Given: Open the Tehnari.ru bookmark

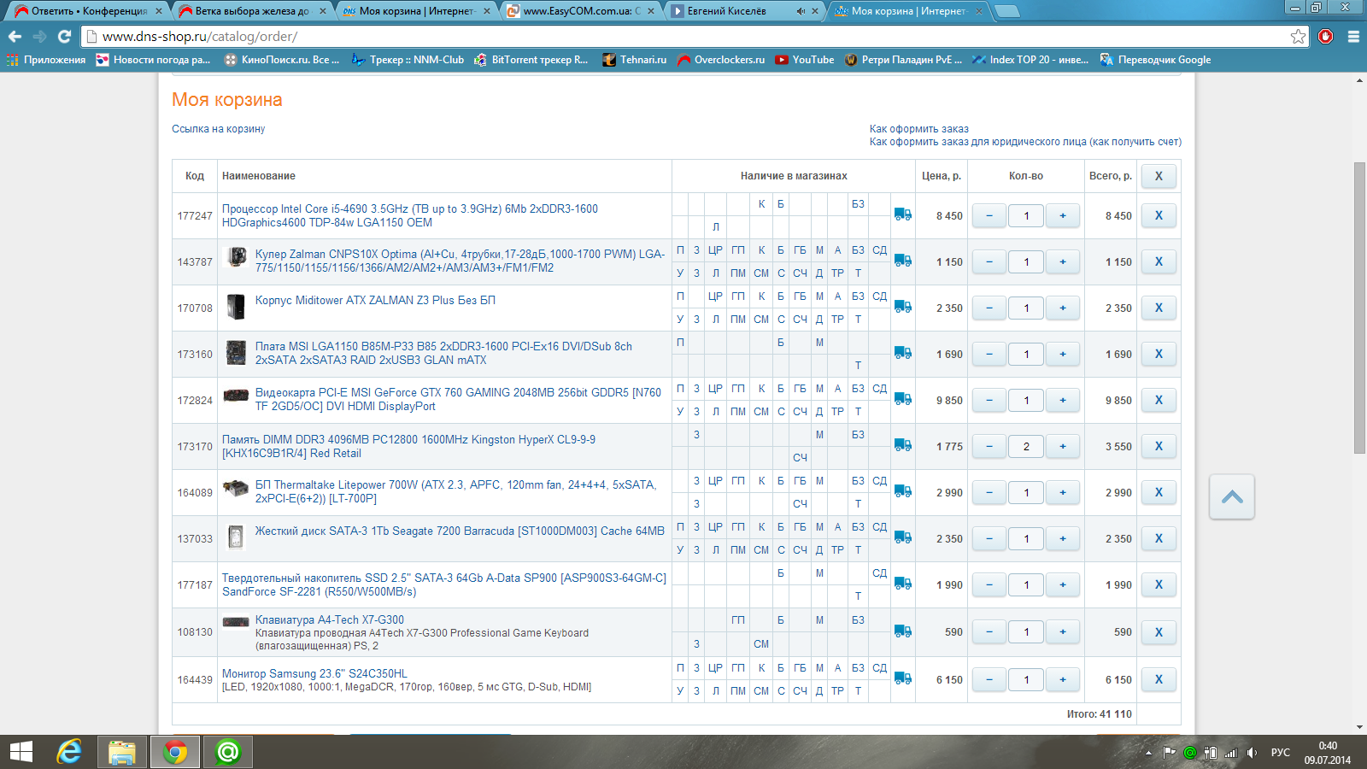Looking at the screenshot, I should point(634,60).
